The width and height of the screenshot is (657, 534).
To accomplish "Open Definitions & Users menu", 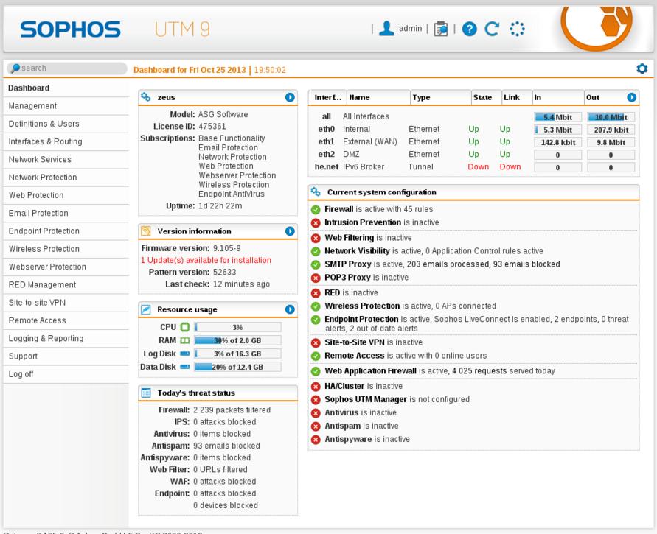I will point(44,124).
